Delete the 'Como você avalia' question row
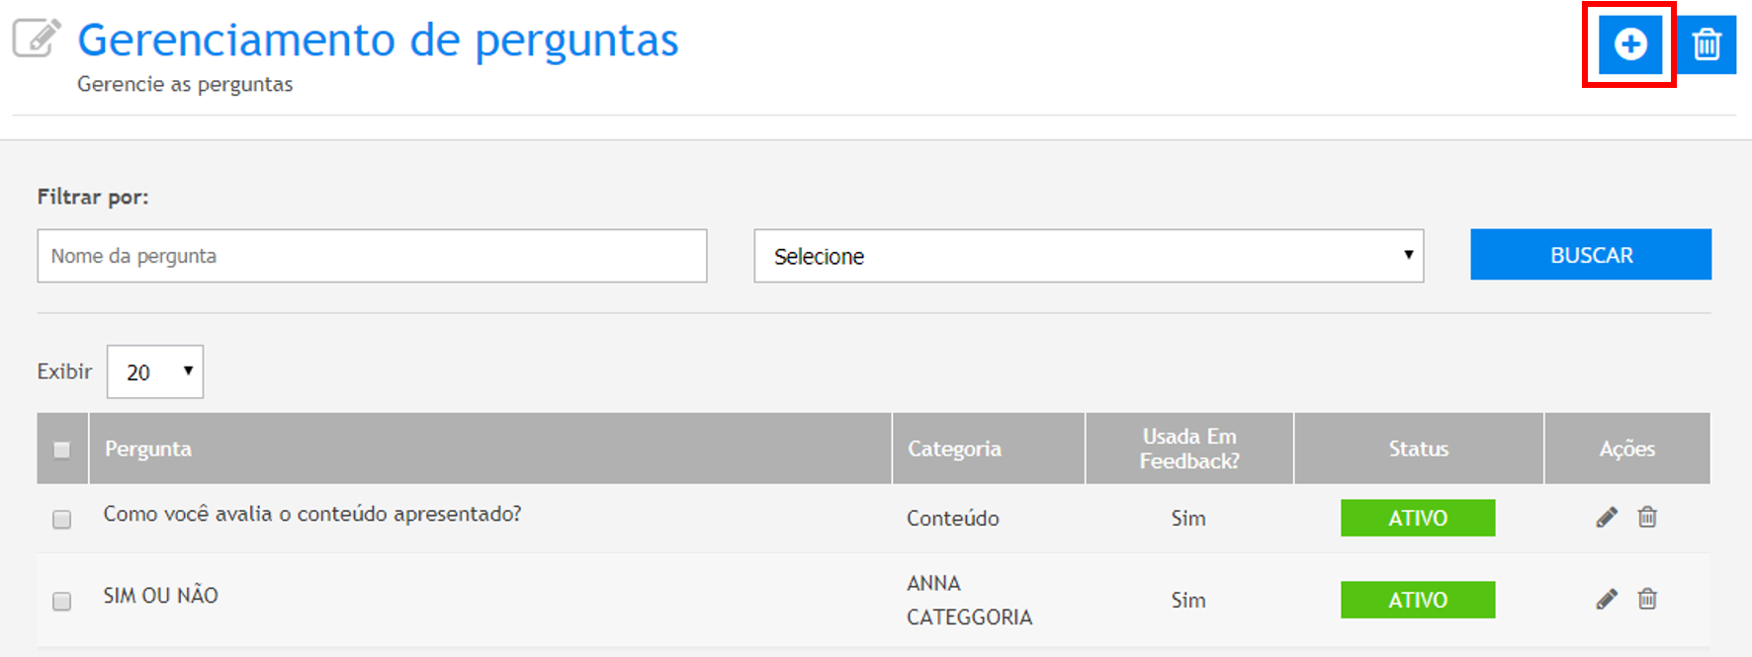The image size is (1752, 657). pos(1647,518)
